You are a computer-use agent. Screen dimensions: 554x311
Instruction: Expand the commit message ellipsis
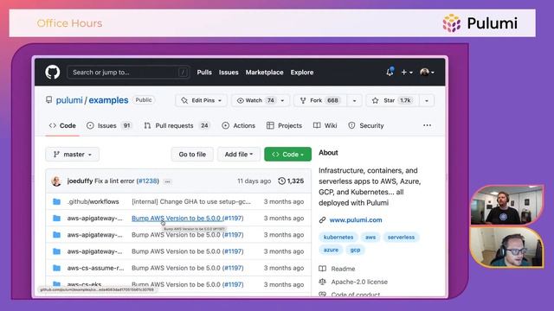click(x=167, y=181)
